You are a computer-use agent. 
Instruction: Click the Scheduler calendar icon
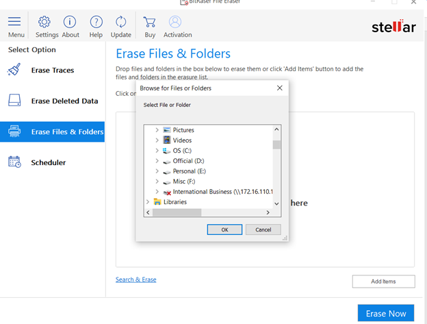pyautogui.click(x=14, y=162)
